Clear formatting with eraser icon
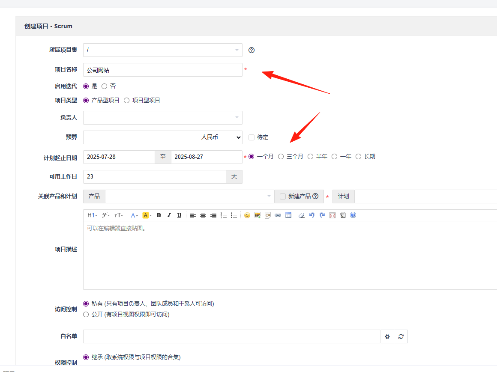Image resolution: width=497 pixels, height=372 pixels. tap(302, 215)
